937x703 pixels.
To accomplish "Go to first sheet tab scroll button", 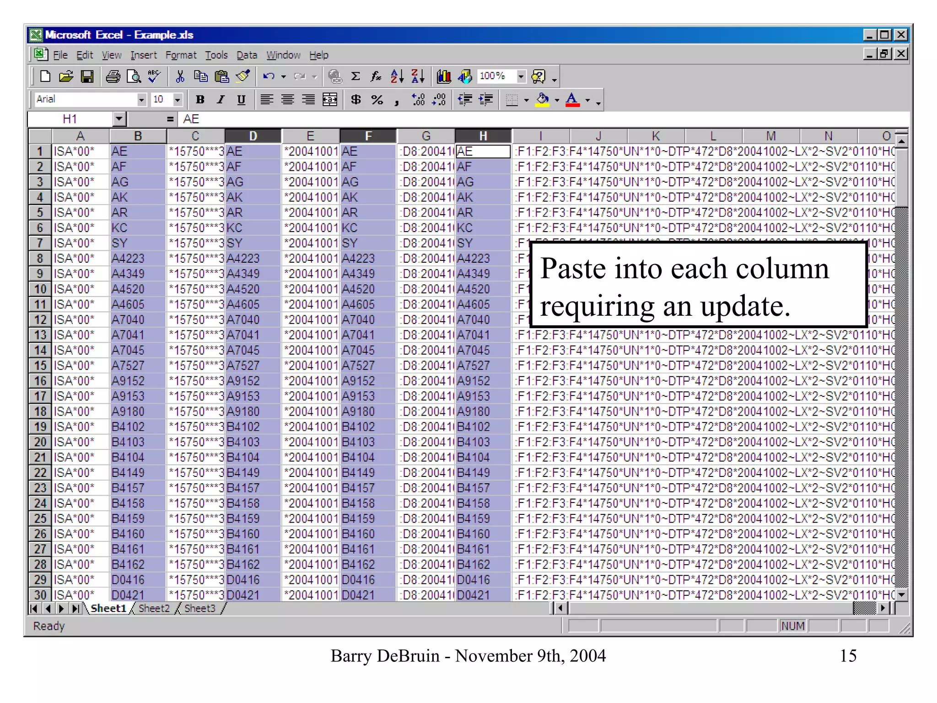I will click(x=34, y=608).
